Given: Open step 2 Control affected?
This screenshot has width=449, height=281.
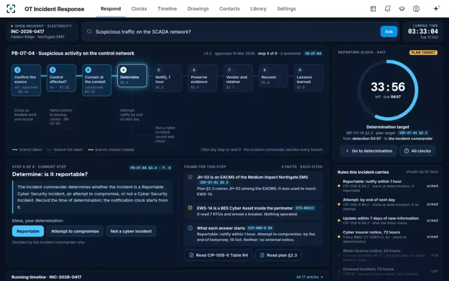Looking at the screenshot, I should coord(61,78).
